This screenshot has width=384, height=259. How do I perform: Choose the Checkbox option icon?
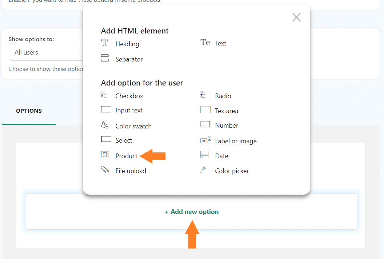[x=104, y=95]
